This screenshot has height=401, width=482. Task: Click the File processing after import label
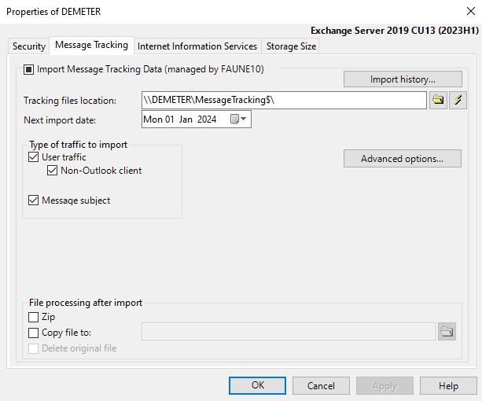pos(86,303)
